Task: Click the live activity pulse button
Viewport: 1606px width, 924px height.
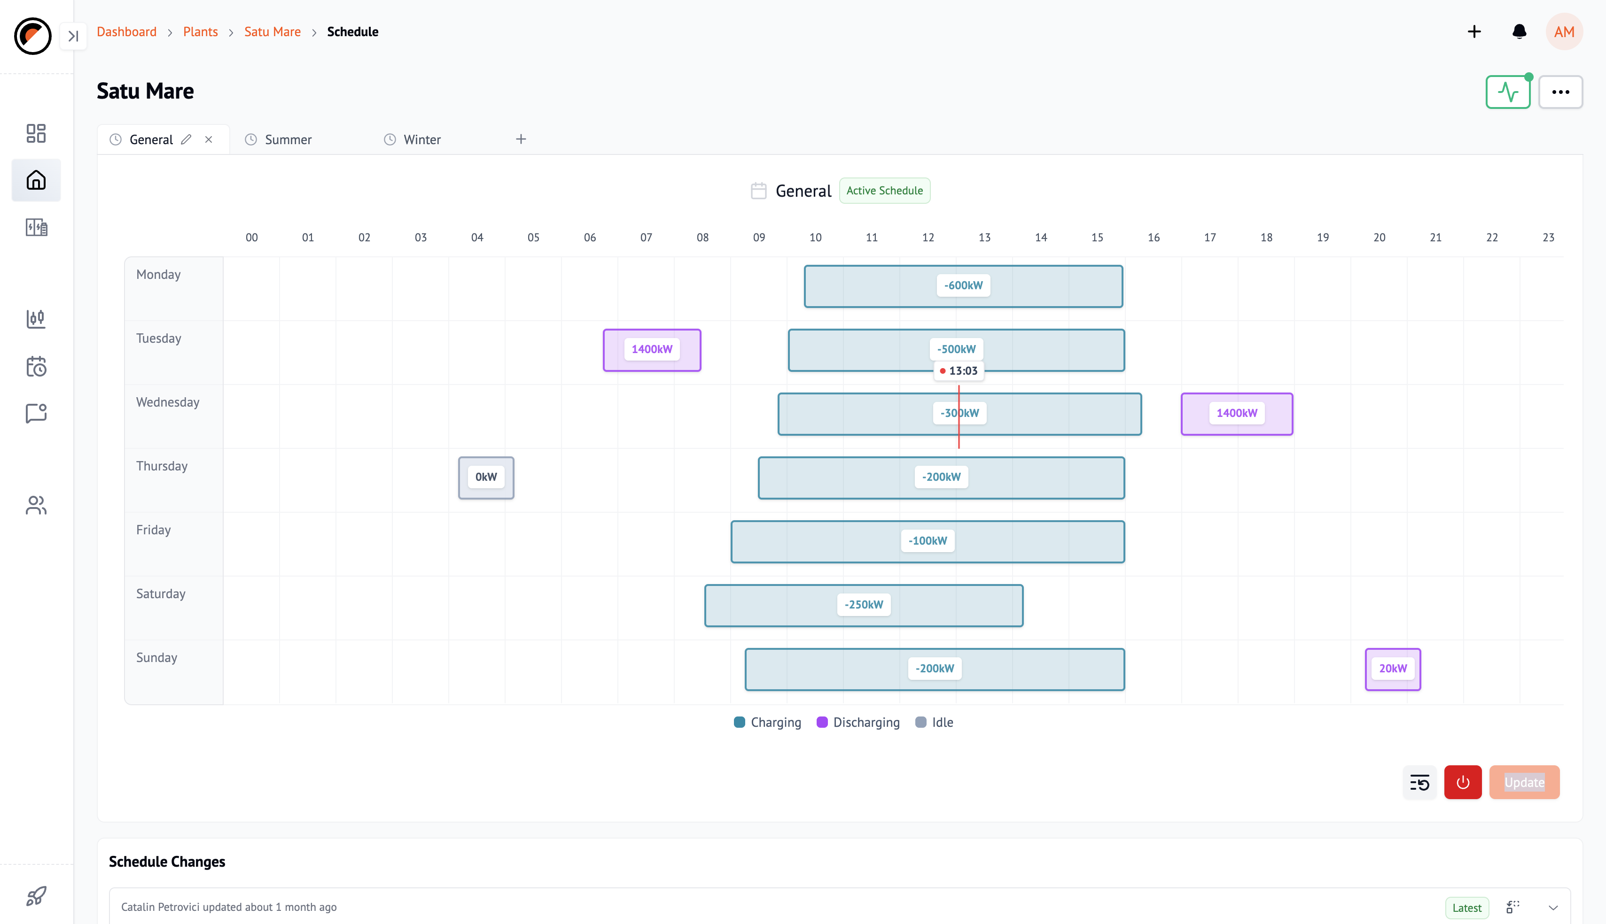Action: pyautogui.click(x=1508, y=92)
